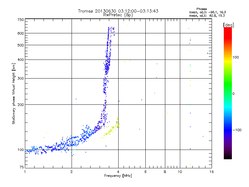Click the x-axis tick label '4'
This screenshot has width=249, height=187.
point(118,172)
